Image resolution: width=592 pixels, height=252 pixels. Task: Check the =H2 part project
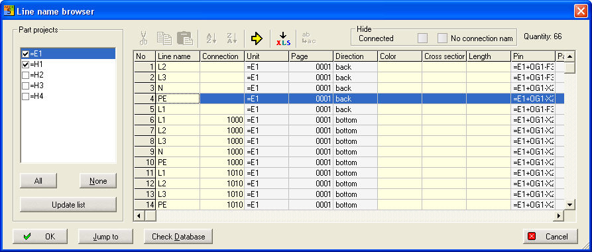26,75
